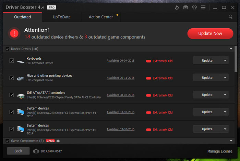Open Update dropdown arrow for Mice row
Viewport: 240px width, 161px height.
225,78
